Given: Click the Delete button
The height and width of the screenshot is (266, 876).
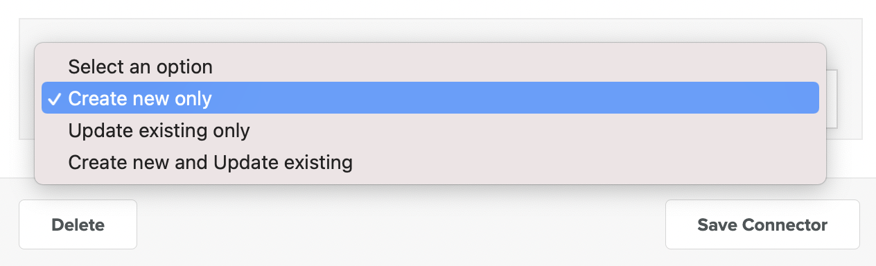Looking at the screenshot, I should 78,224.
